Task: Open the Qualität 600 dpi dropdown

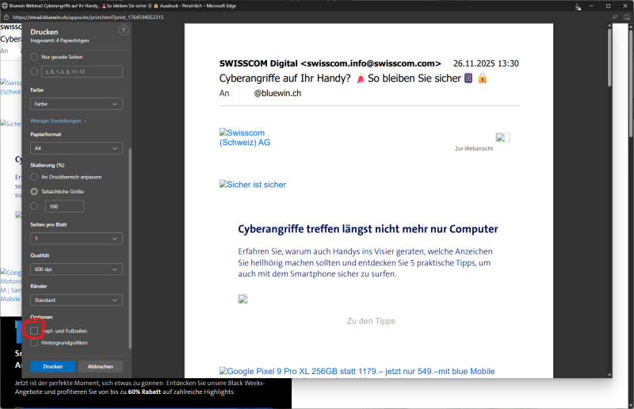Action: pyautogui.click(x=76, y=269)
